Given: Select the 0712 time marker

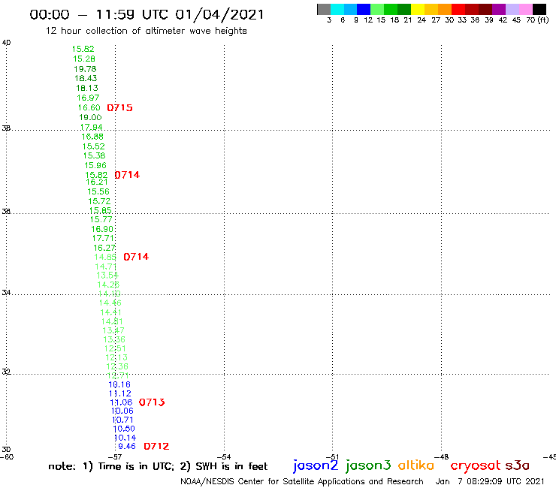Looking at the screenshot, I should coord(156,446).
